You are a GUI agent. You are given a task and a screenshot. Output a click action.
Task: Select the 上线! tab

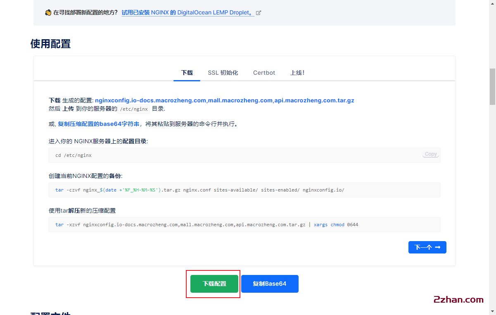point(297,73)
